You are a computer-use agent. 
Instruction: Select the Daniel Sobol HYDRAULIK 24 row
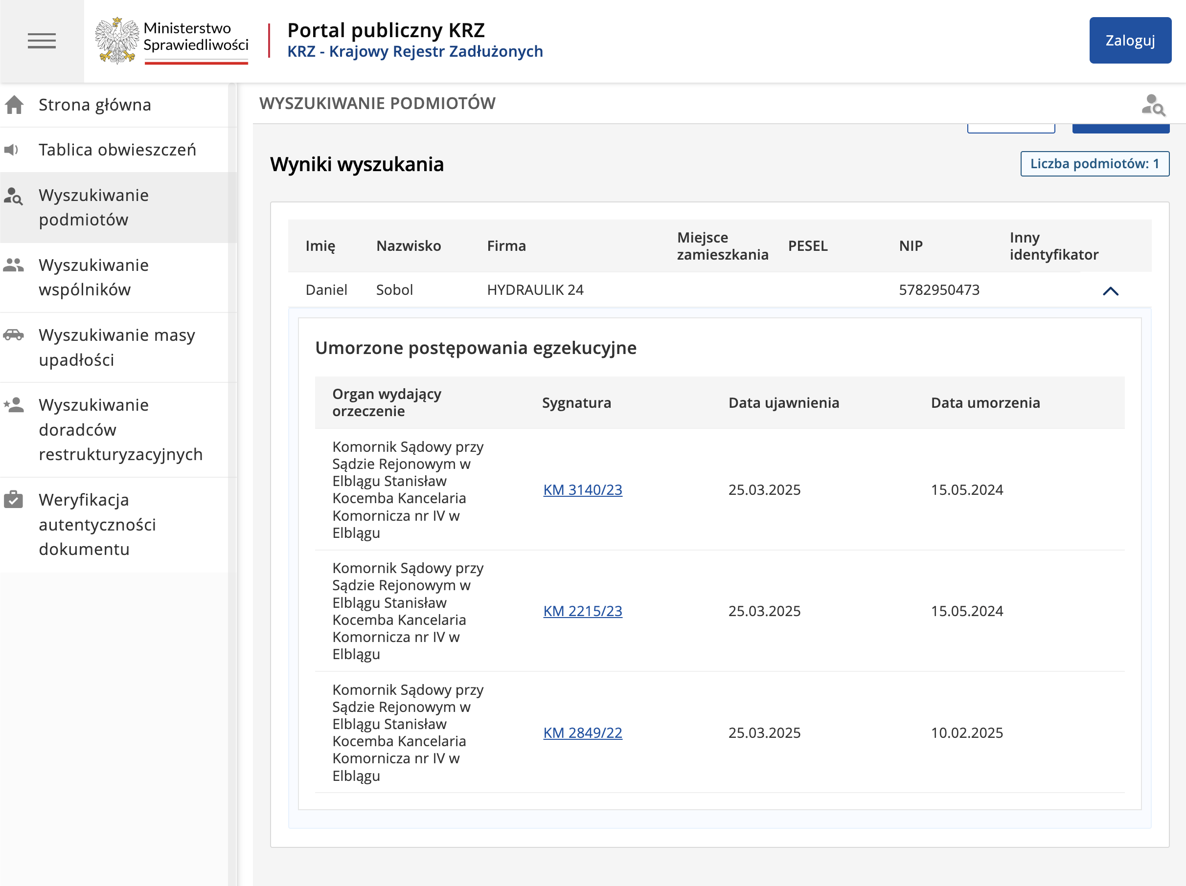point(536,290)
